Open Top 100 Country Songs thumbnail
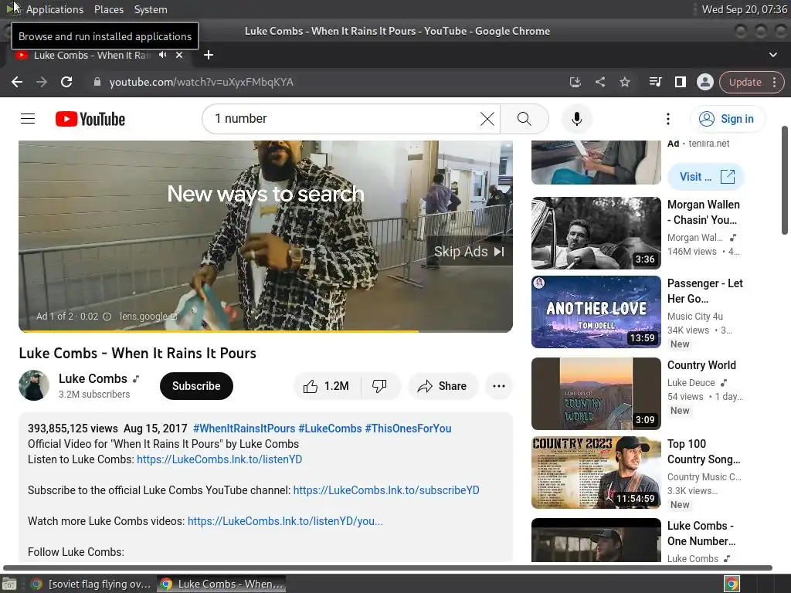 pyautogui.click(x=596, y=473)
